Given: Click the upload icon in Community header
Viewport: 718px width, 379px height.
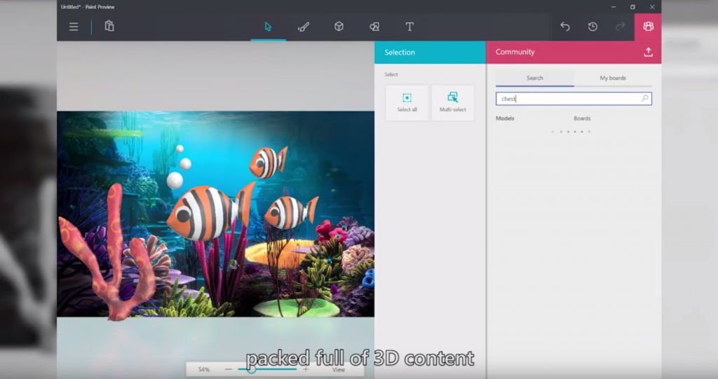Looking at the screenshot, I should (x=648, y=53).
